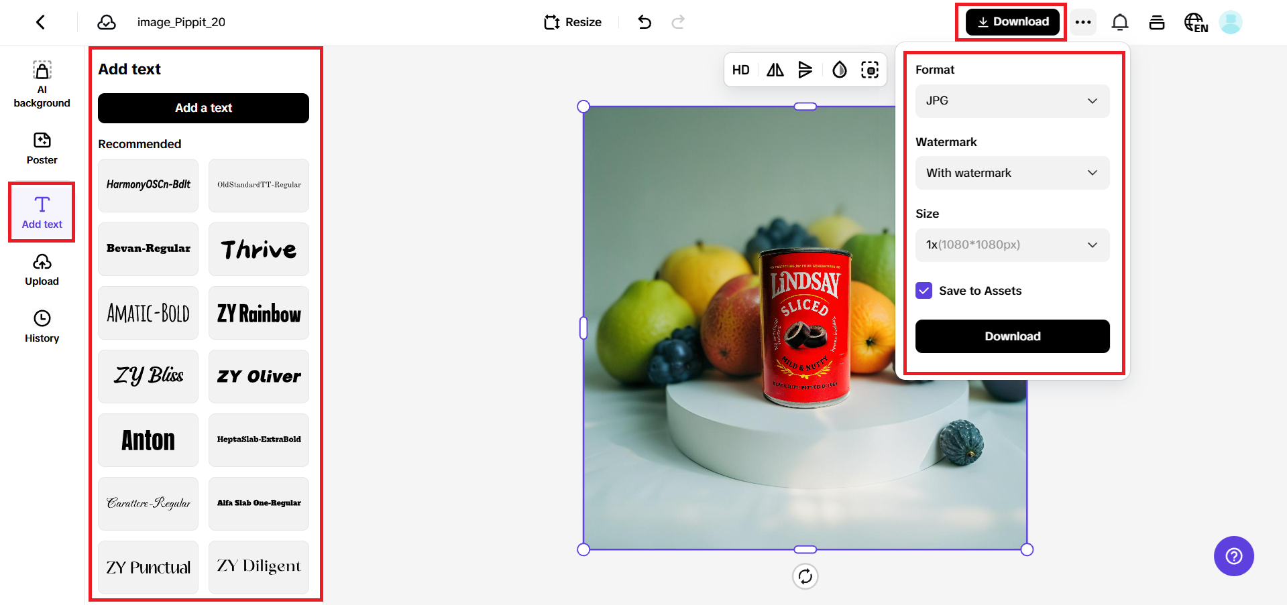The height and width of the screenshot is (605, 1287).
Task: Choose the Anton font style
Action: tap(148, 440)
